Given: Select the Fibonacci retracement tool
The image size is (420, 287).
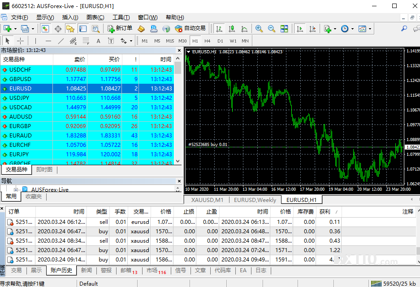Looking at the screenshot, I should point(86,41).
